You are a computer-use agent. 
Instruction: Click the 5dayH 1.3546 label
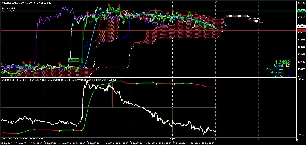point(8,9)
